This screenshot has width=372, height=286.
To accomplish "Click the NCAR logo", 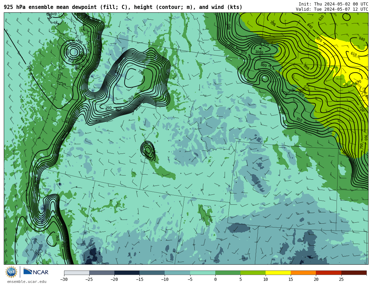I will (x=36, y=272).
